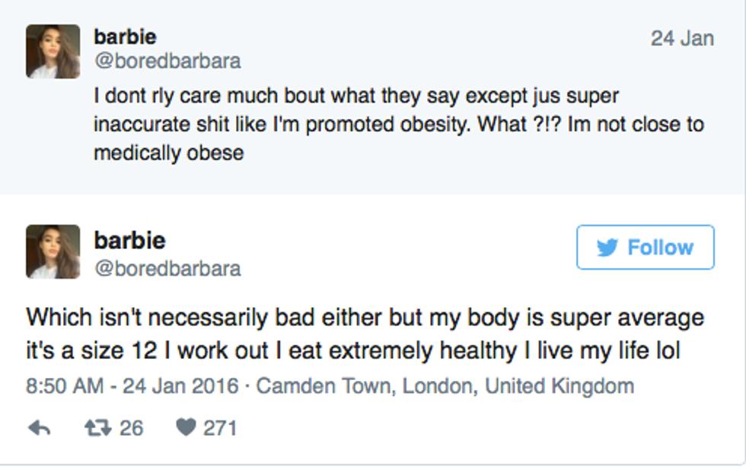The height and width of the screenshot is (467, 746).
Task: Click the line starting "I dont rly care"
Action: pos(356,98)
